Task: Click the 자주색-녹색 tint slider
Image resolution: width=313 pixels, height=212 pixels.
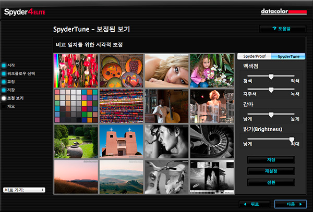Action: coord(271,90)
